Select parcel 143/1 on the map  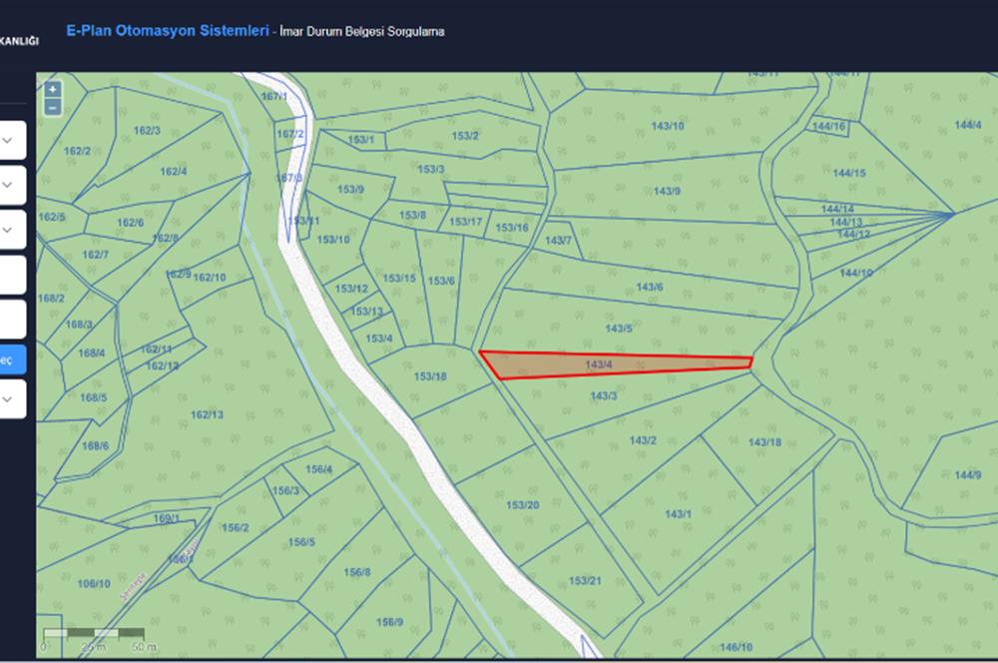(x=678, y=513)
